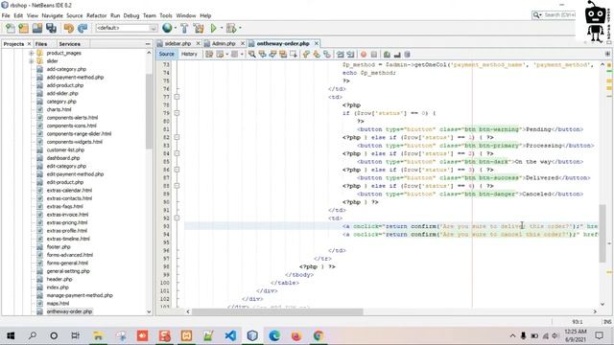Select manage-payment-method.php in the project tree
Image resolution: width=614 pixels, height=345 pixels.
click(80, 295)
